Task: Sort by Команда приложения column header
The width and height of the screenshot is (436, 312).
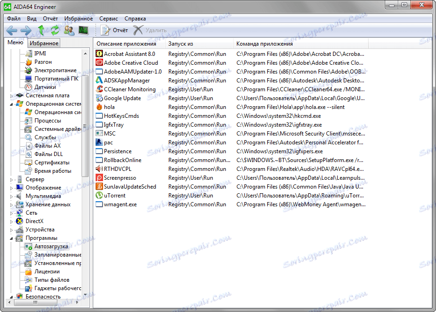Action: pyautogui.click(x=301, y=44)
